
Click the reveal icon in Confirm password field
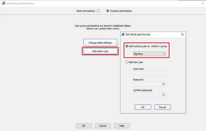click(x=163, y=95)
